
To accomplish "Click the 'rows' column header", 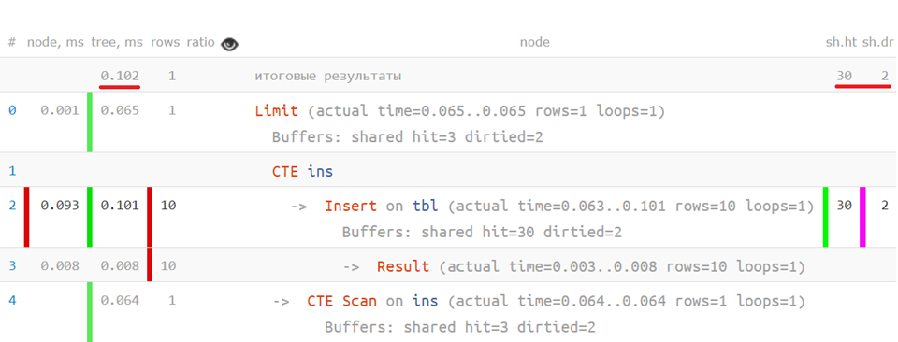I will 165,42.
